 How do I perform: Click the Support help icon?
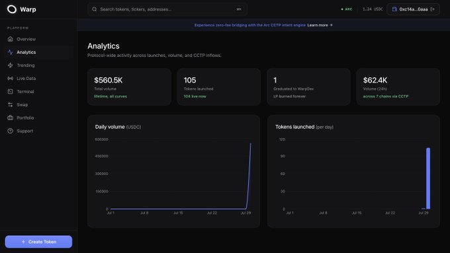point(11,131)
